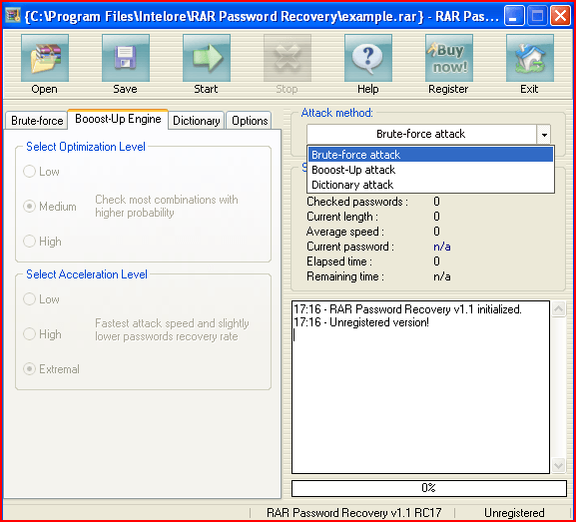Screen dimensions: 576x522
Task: Open a RAR archive via Open icon
Action: (x=45, y=58)
